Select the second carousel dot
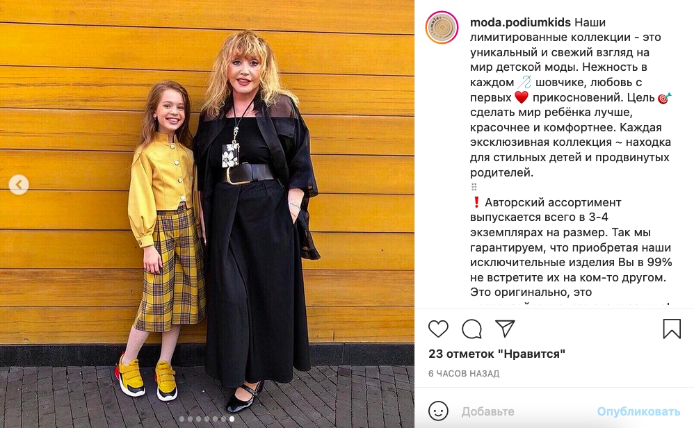Viewport: 694px width, 428px height. point(191,419)
